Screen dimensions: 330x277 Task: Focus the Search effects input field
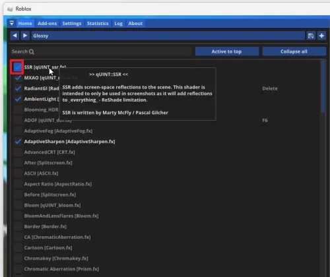pos(101,51)
